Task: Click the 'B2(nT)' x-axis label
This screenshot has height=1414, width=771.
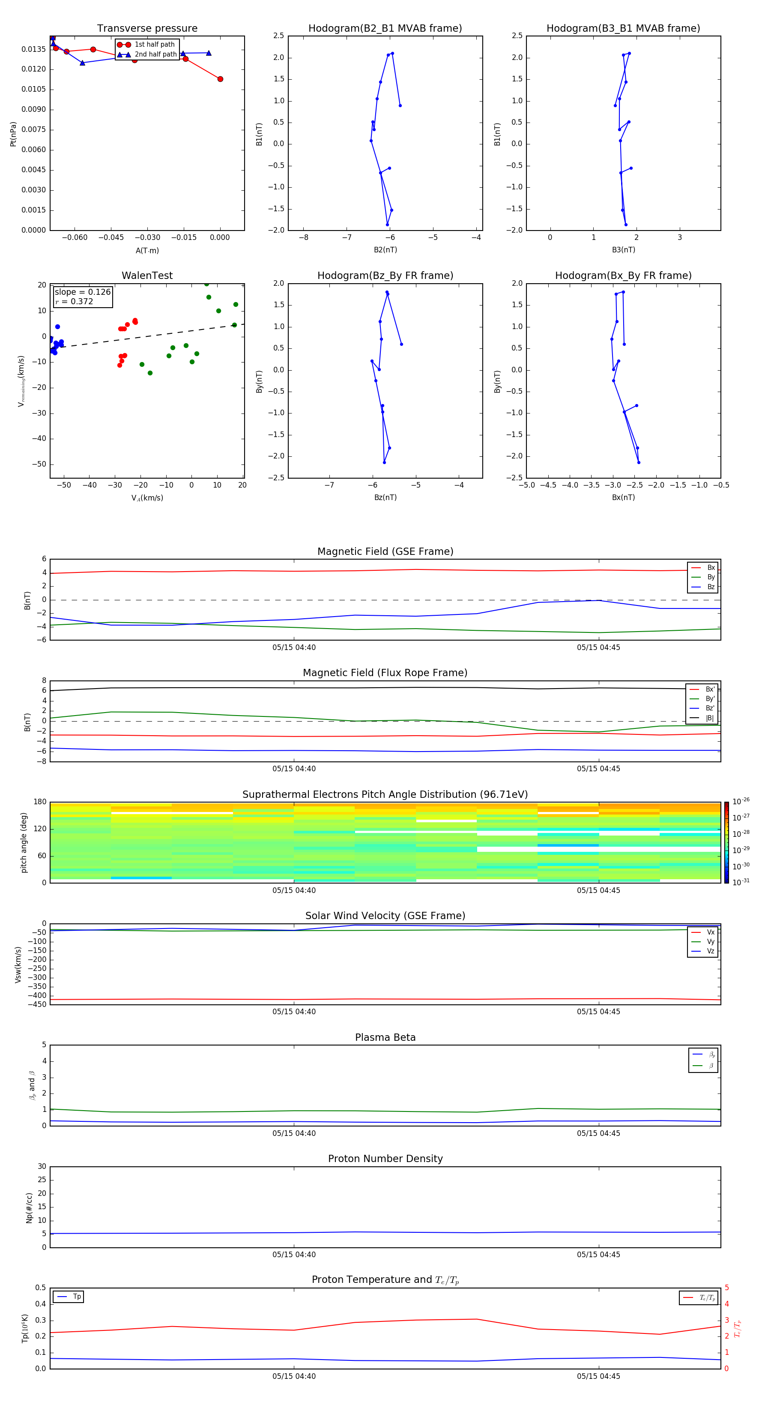Action: tap(385, 250)
